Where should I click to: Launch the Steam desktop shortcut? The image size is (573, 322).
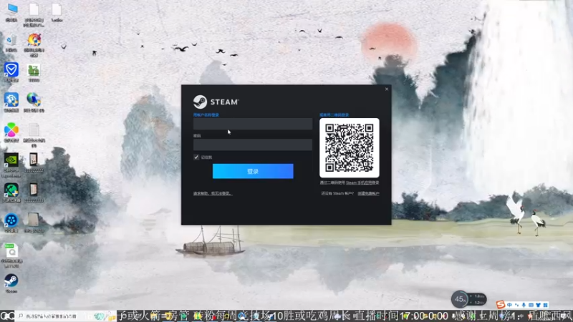11,283
